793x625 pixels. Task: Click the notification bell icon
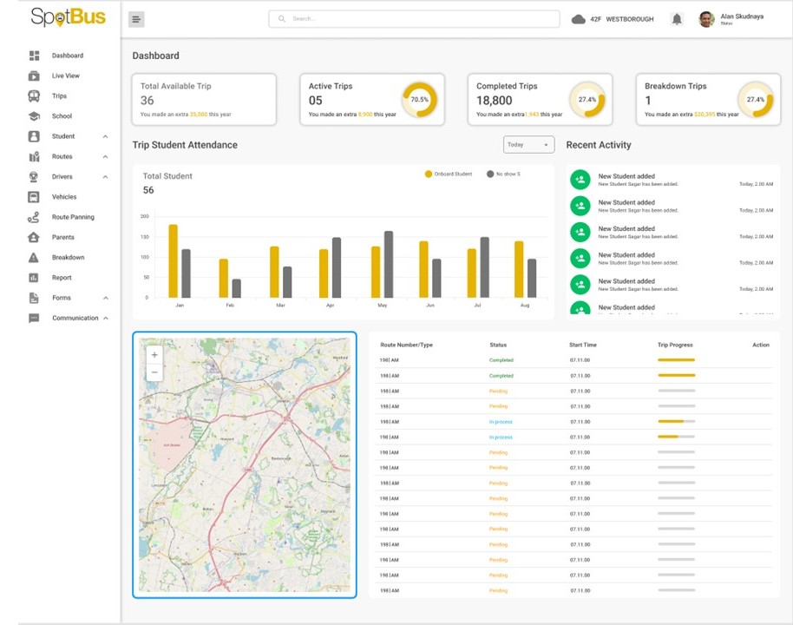677,18
